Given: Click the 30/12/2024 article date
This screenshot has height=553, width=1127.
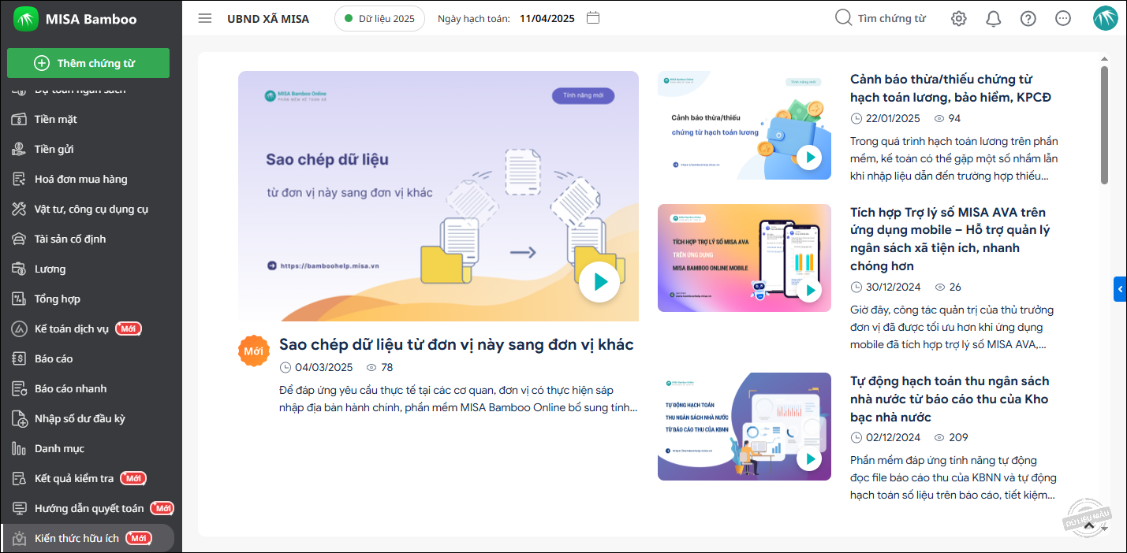Looking at the screenshot, I should point(893,287).
